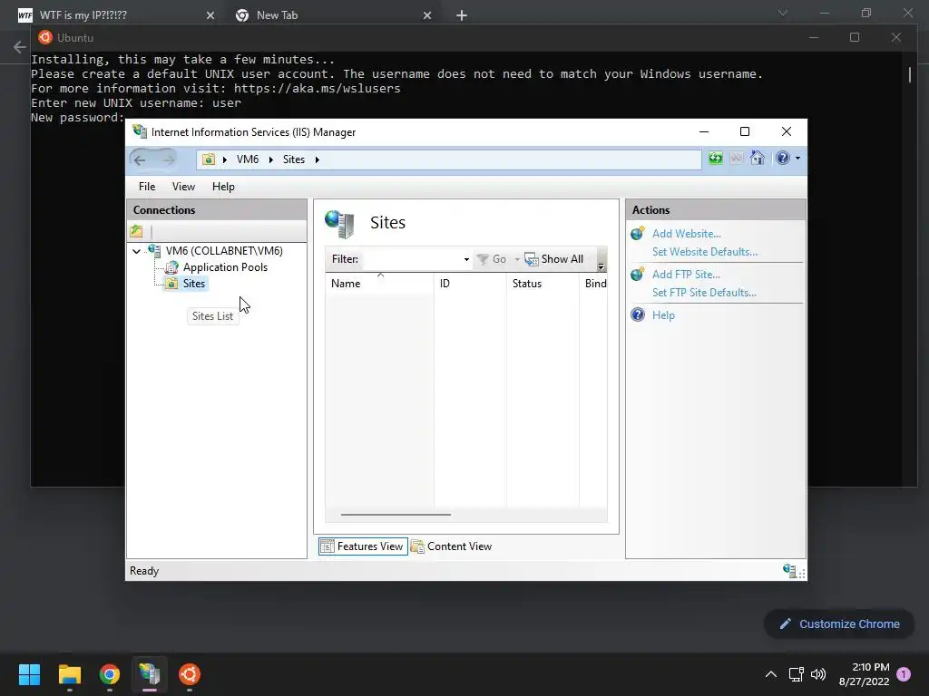Go to Home via house icon

click(758, 158)
